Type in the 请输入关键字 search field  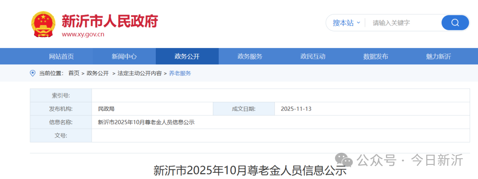(403, 23)
